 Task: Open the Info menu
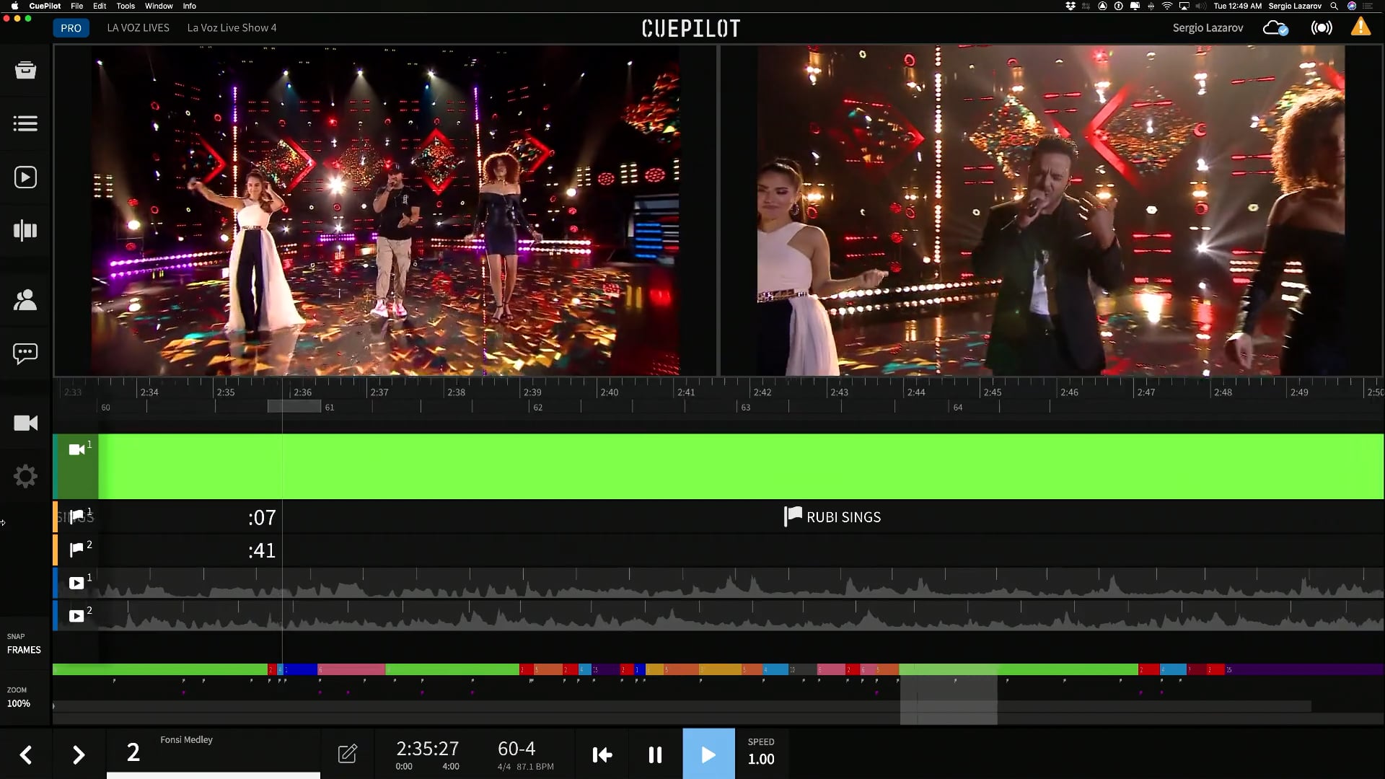tap(190, 6)
